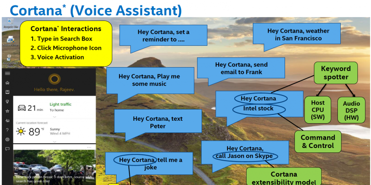Click '1. Type in Search Box' line
This screenshot has width=371, height=185.
point(62,38)
